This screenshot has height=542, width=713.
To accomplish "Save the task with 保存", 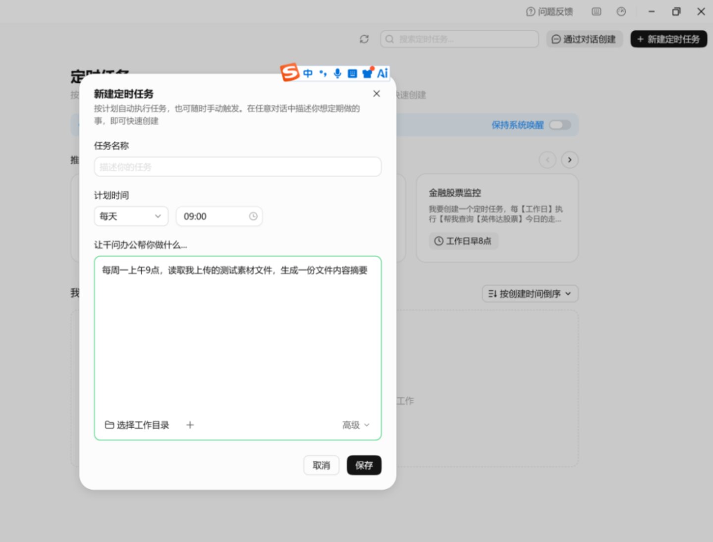I will (x=364, y=465).
